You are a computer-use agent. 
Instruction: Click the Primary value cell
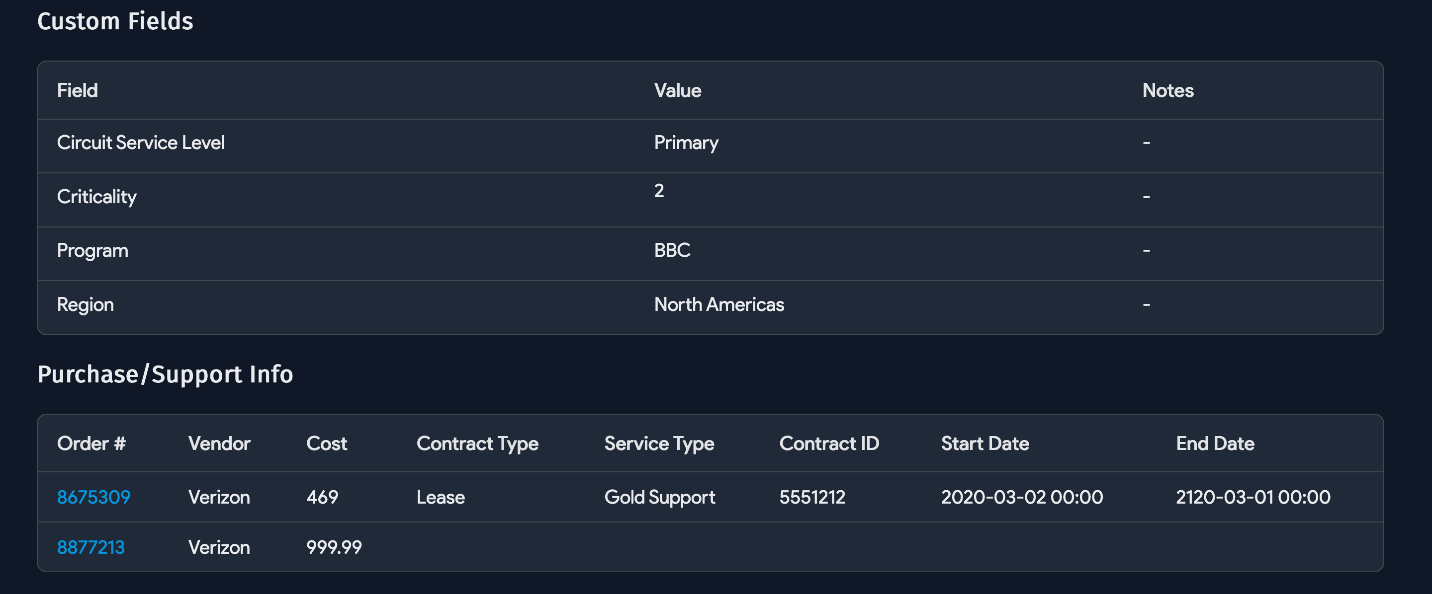(687, 142)
